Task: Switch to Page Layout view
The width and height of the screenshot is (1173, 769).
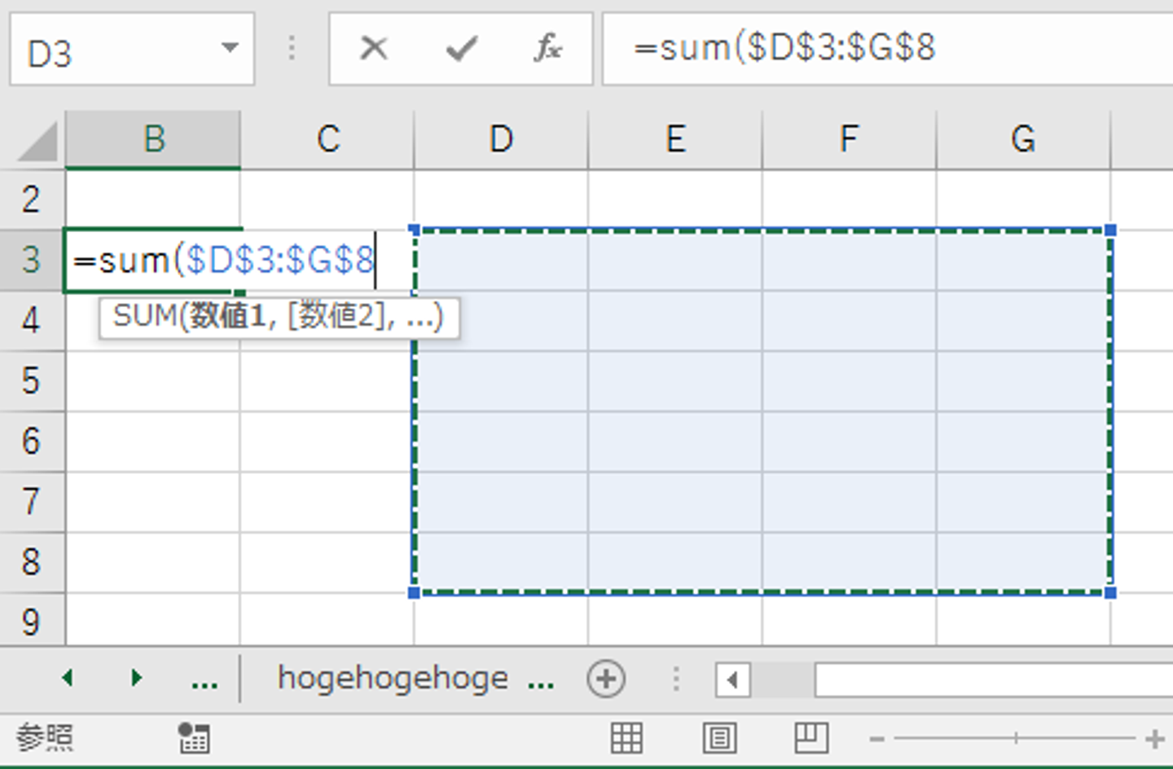Action: pyautogui.click(x=719, y=738)
